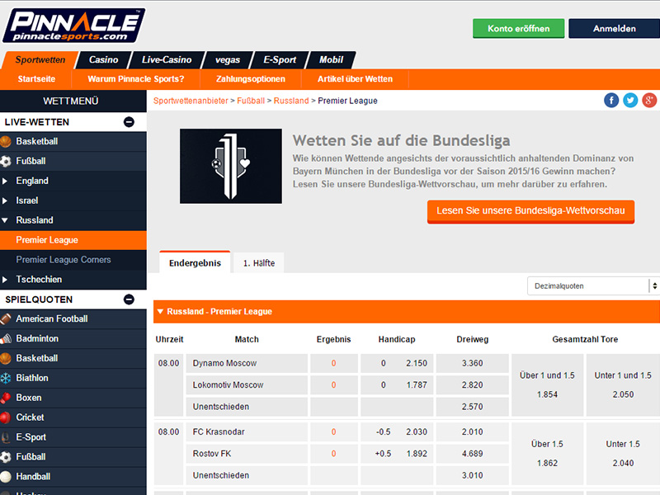Image resolution: width=660 pixels, height=495 pixels.
Task: Click the American Football icon
Action: [x=6, y=319]
